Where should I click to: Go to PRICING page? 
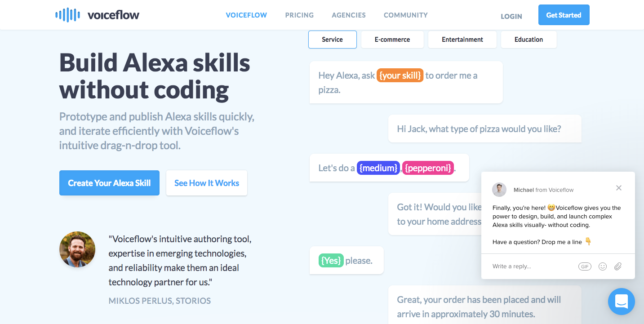pyautogui.click(x=299, y=15)
